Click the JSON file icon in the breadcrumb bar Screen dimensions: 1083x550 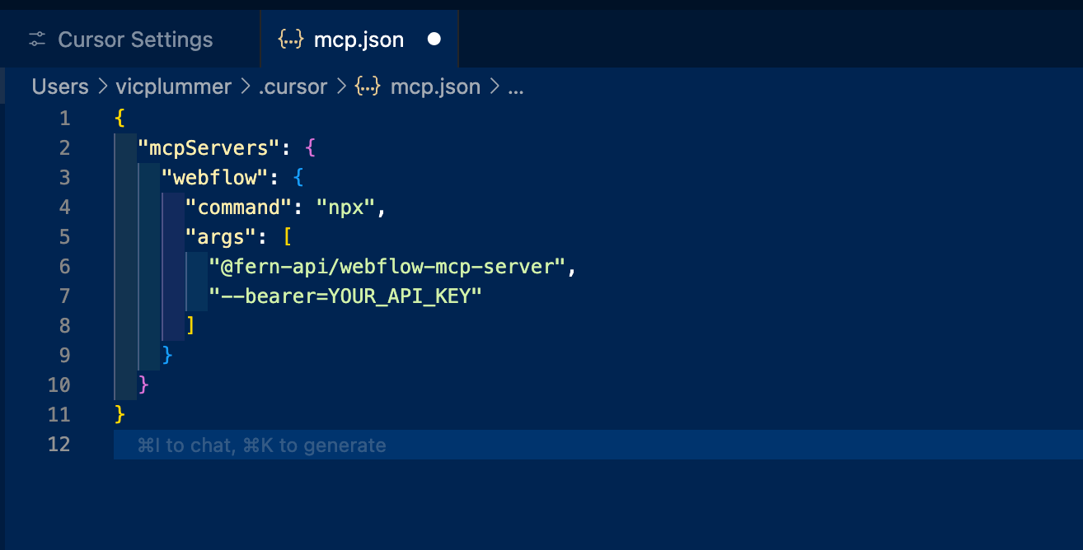(368, 86)
